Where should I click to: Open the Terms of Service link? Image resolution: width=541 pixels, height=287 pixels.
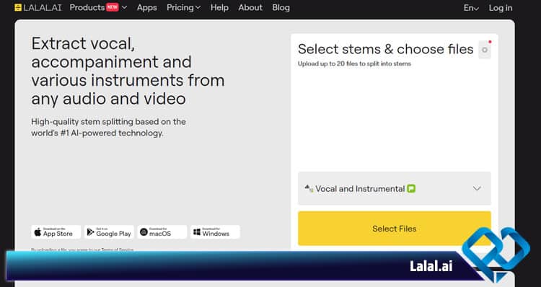pos(118,250)
